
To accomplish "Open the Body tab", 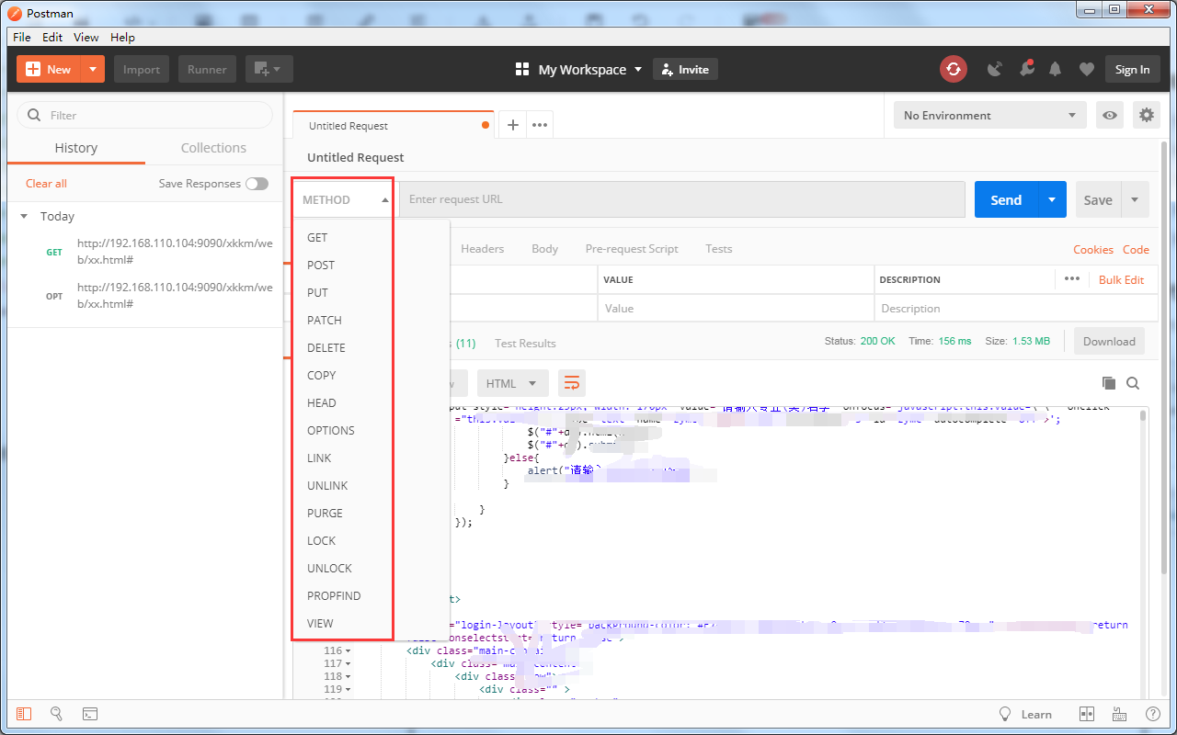I will (545, 249).
